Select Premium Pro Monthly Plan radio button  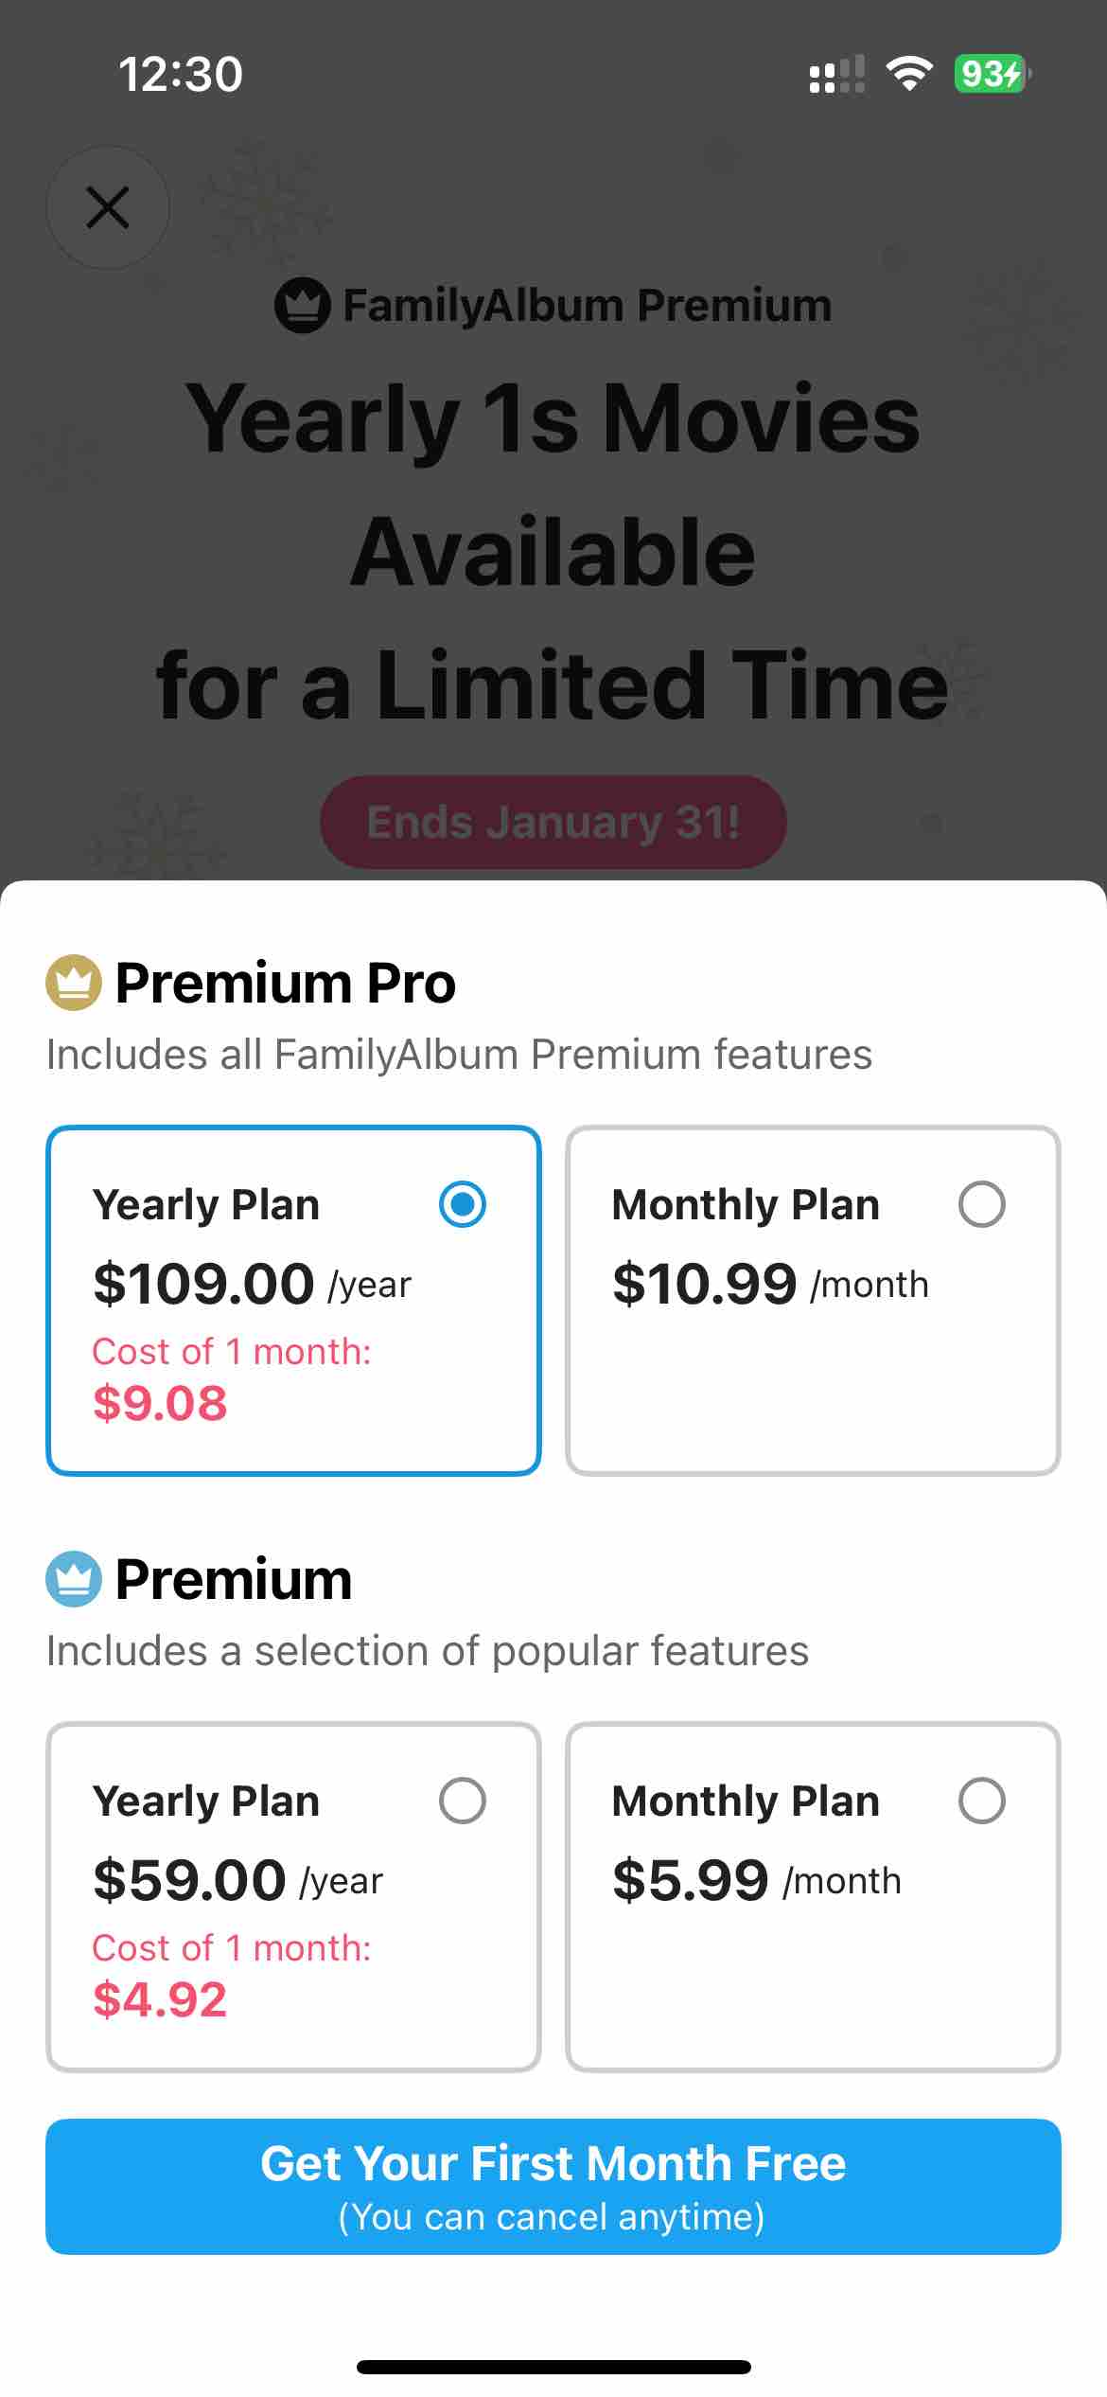click(982, 1204)
